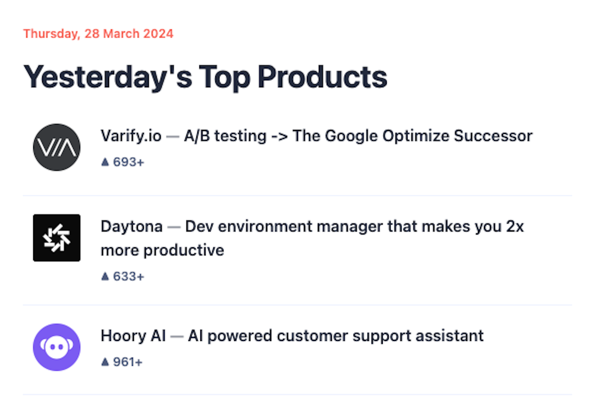Image resolution: width=595 pixels, height=401 pixels.
Task: Upvote Hoory AI using its triangle arrow
Action: [x=105, y=362]
